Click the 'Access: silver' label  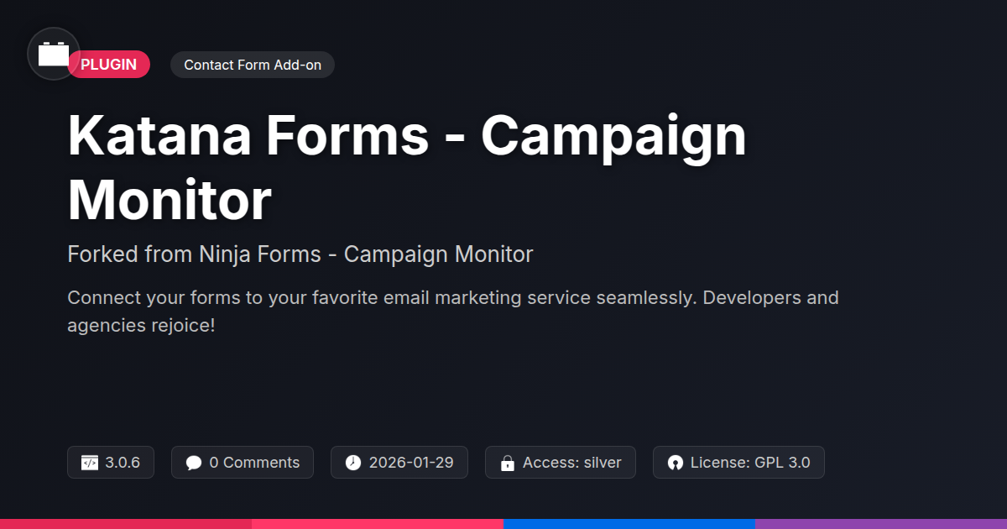point(572,463)
